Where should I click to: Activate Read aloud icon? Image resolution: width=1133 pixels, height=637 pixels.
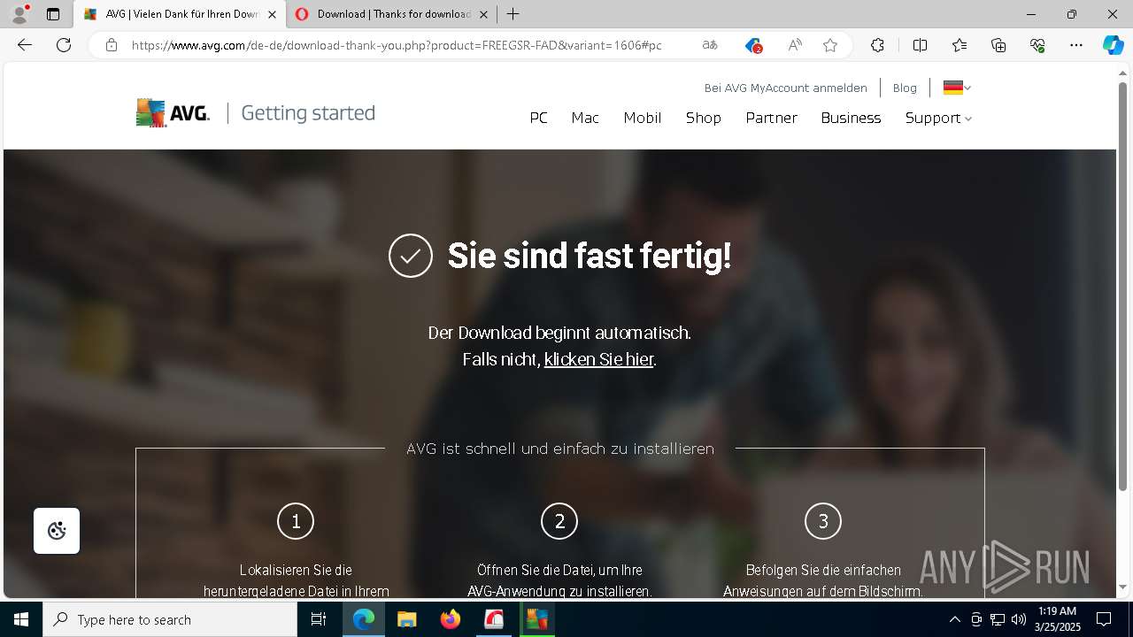pyautogui.click(x=795, y=45)
